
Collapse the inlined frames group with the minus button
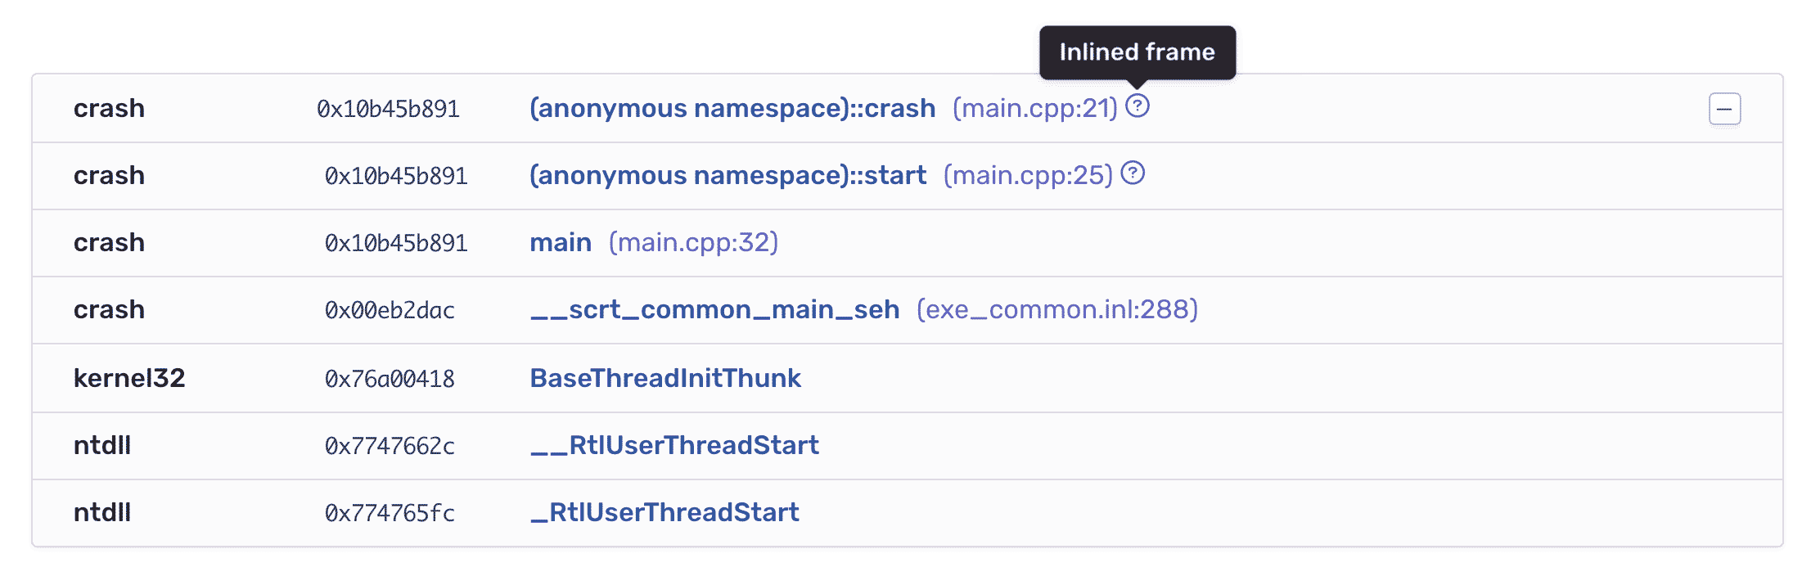click(x=1724, y=108)
